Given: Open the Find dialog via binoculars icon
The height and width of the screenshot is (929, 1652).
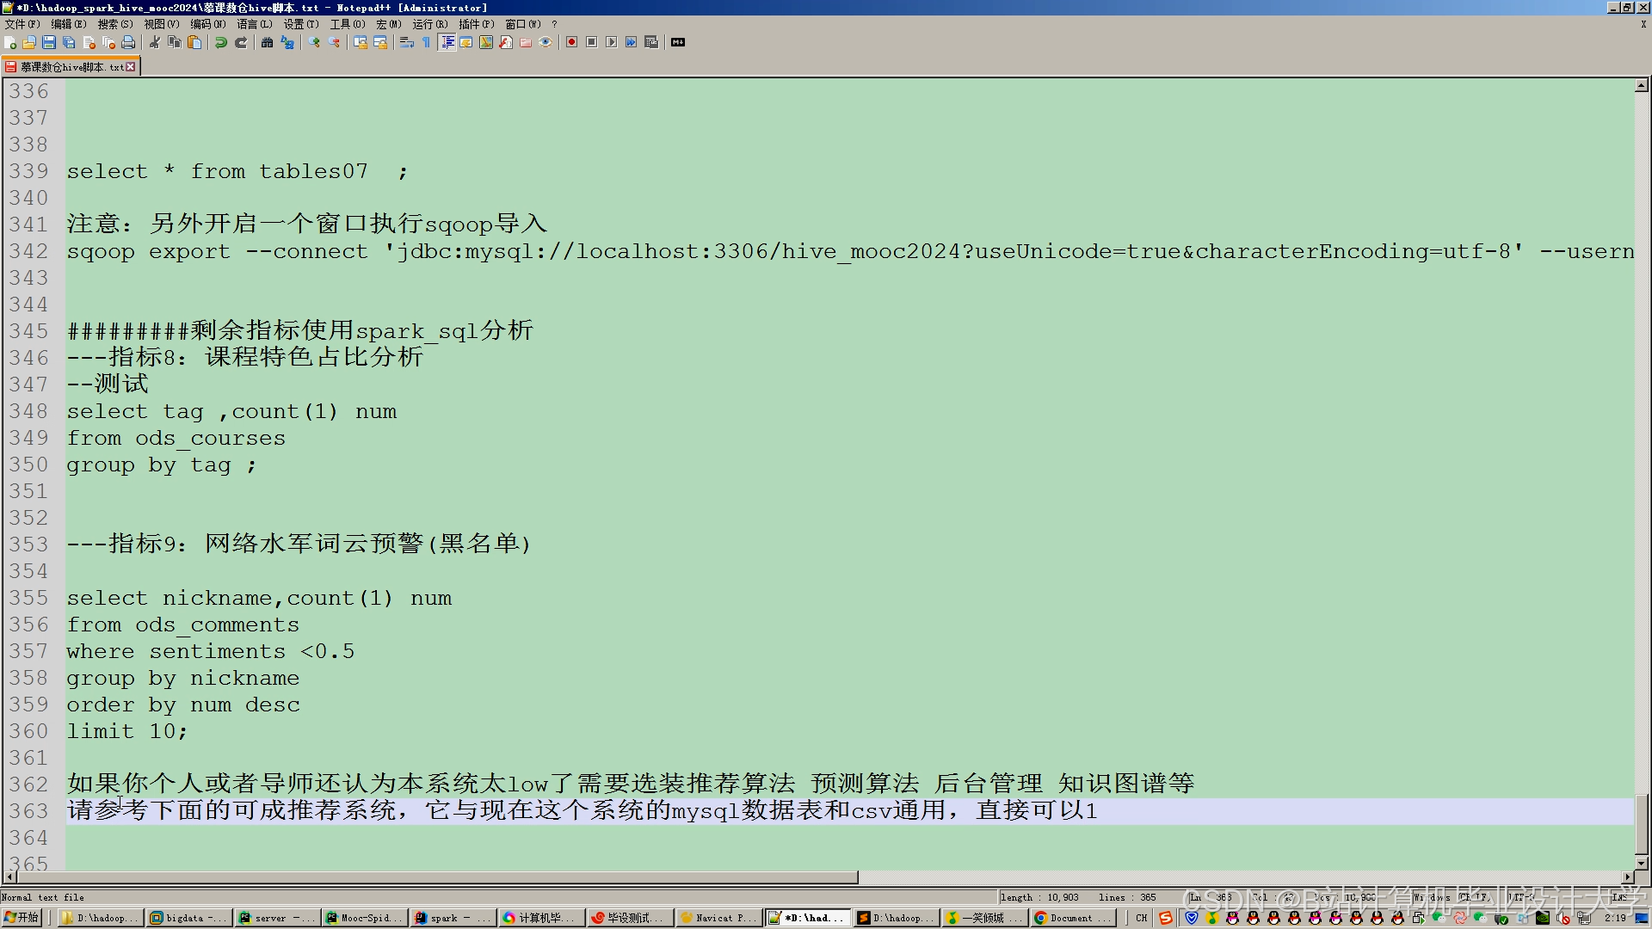Looking at the screenshot, I should tap(266, 42).
